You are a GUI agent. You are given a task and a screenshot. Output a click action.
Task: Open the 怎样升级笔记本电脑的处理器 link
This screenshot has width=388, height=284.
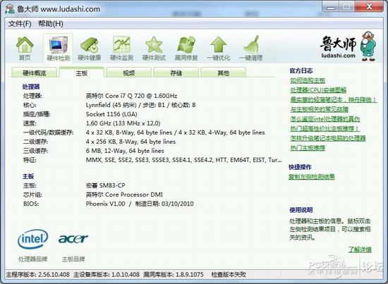tap(328, 138)
